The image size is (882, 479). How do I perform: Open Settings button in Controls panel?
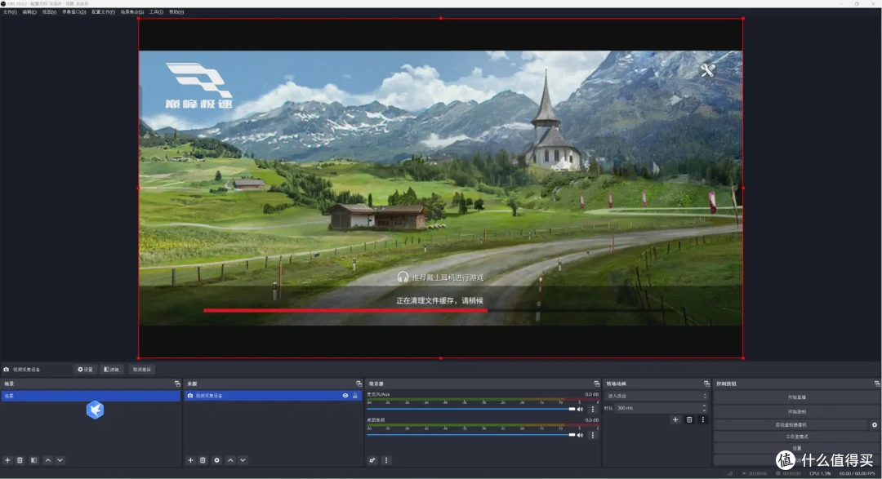(796, 448)
